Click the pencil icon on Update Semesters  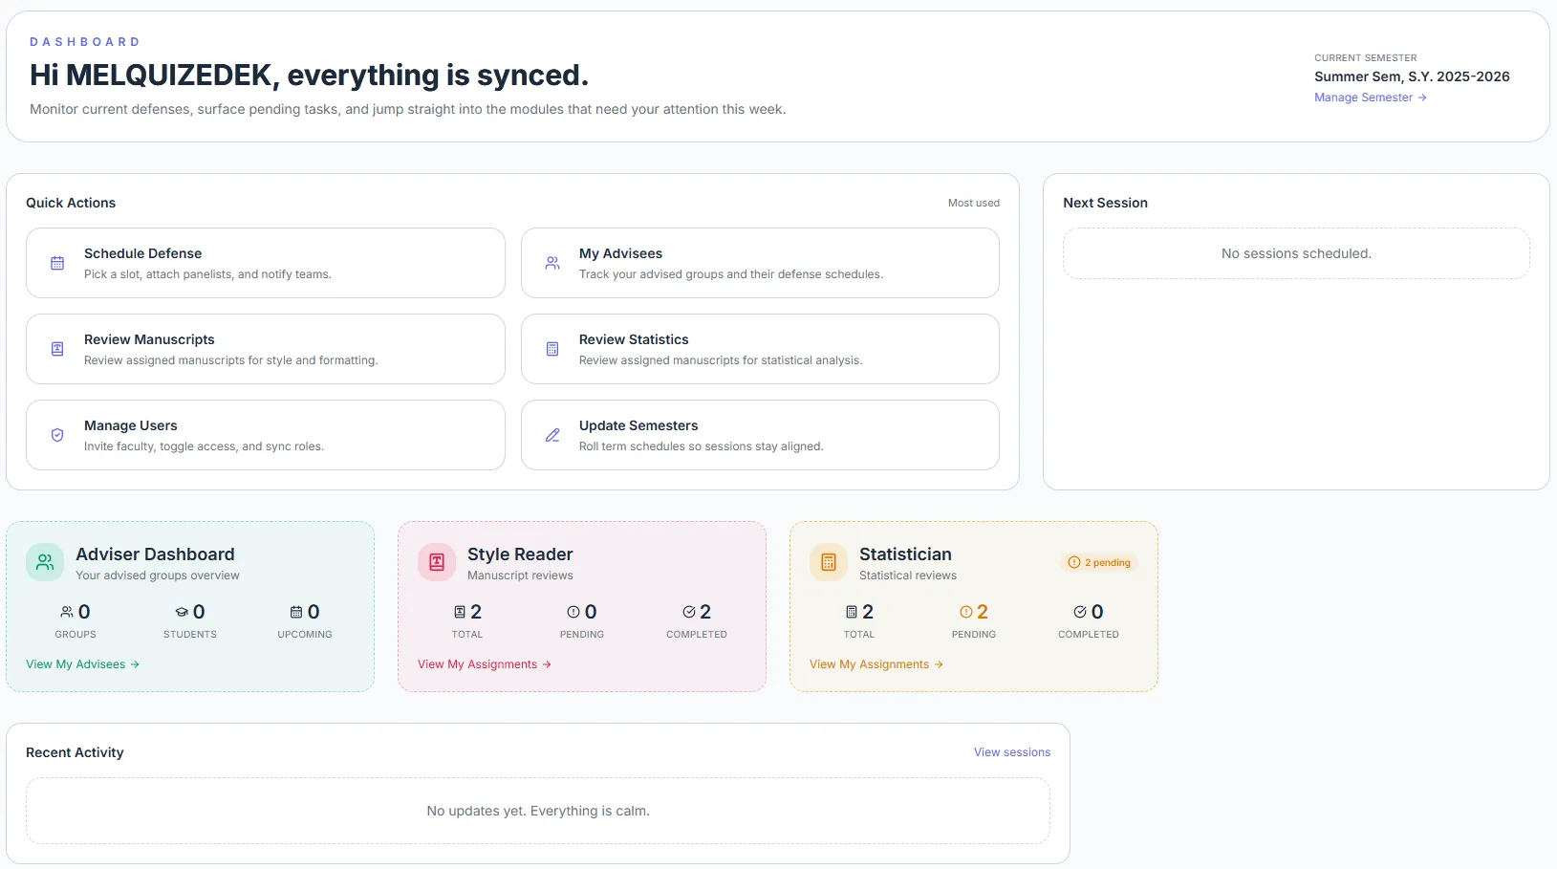(552, 435)
